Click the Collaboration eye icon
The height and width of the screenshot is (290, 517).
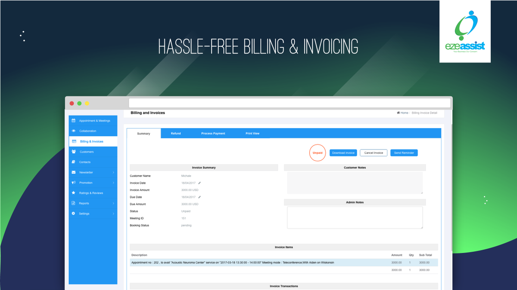click(x=74, y=131)
